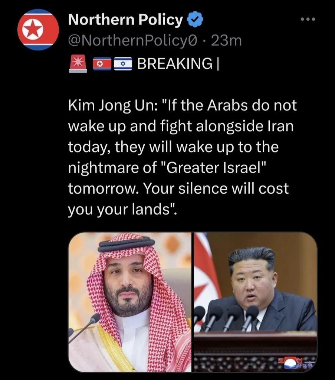This screenshot has width=335, height=380.
Task: Open the Northern Policy display name
Action: click(x=125, y=19)
